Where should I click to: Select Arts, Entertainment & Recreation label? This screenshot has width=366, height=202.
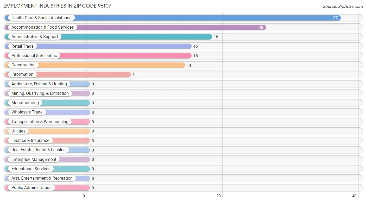coord(42,178)
